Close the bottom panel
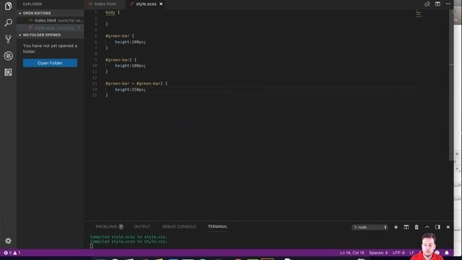The height and width of the screenshot is (260, 462). point(448,227)
